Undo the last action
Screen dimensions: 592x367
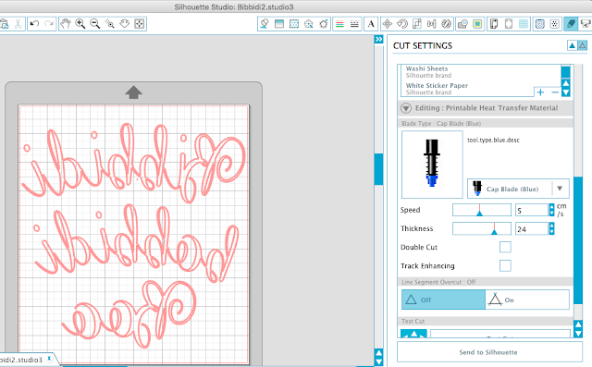pos(34,24)
